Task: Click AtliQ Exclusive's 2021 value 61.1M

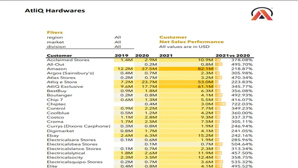Action: pyautogui.click(x=206, y=87)
